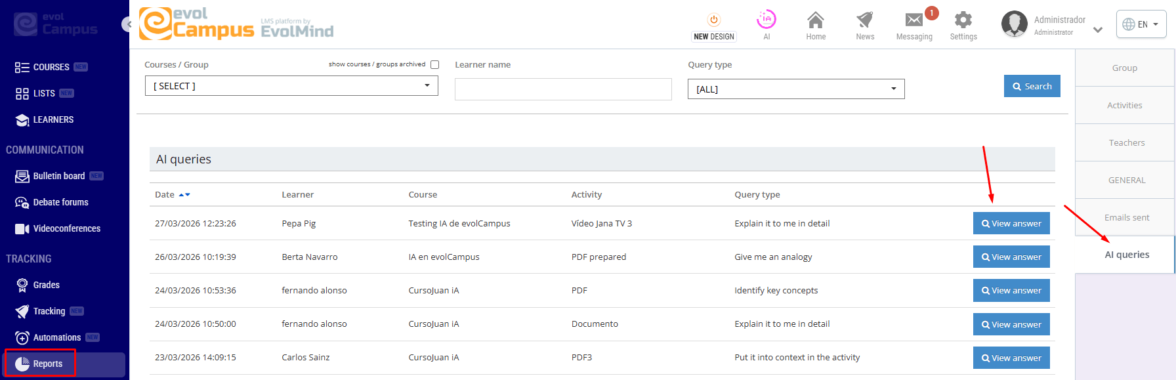Open the Tracking rocket icon
Screen dimensions: 1176x380
click(22, 311)
